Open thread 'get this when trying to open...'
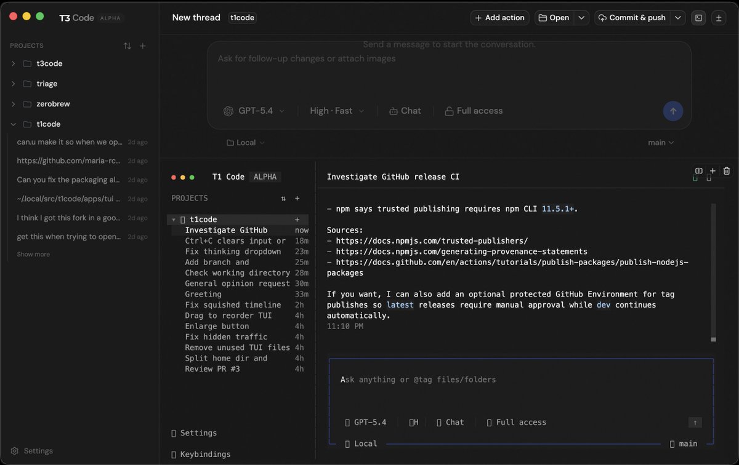 81,237
